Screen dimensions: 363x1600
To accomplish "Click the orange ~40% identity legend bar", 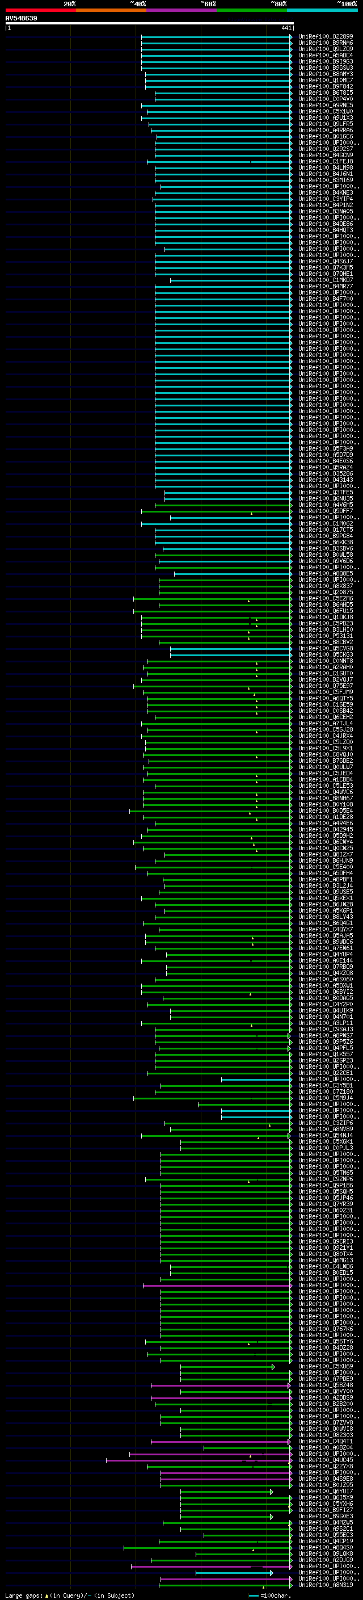I will [x=111, y=10].
